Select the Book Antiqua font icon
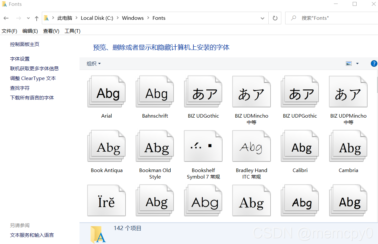 [106, 146]
